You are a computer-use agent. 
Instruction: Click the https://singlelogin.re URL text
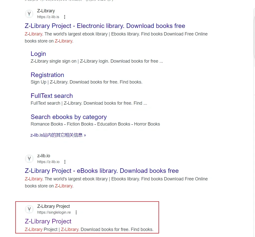click(54, 212)
